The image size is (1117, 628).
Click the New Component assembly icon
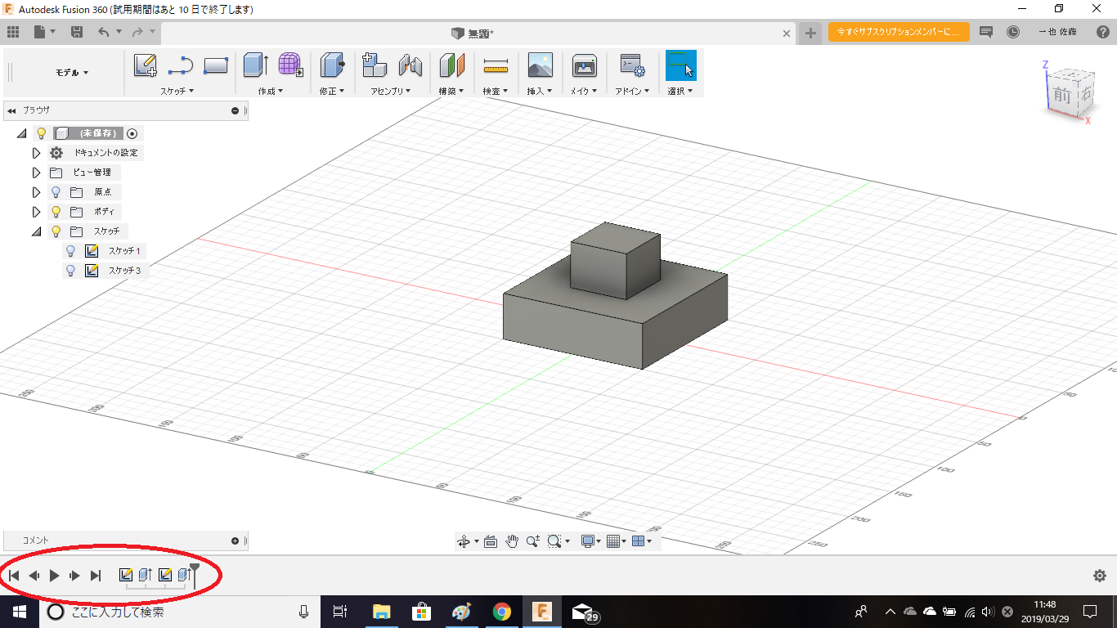coord(375,65)
